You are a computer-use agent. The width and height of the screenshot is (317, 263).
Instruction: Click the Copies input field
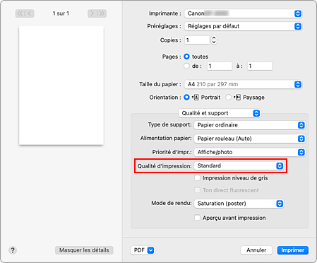pyautogui.click(x=197, y=40)
